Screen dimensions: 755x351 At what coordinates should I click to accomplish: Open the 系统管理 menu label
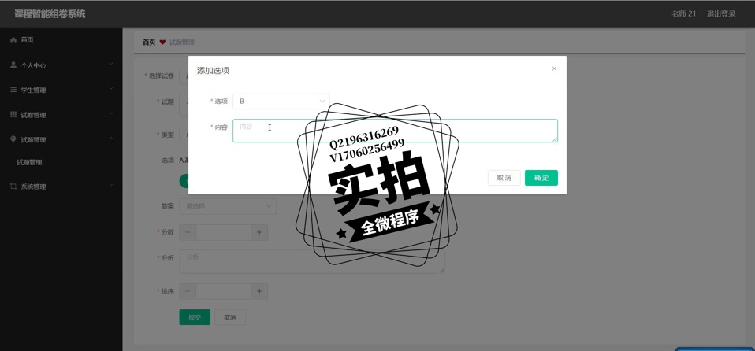coord(33,187)
